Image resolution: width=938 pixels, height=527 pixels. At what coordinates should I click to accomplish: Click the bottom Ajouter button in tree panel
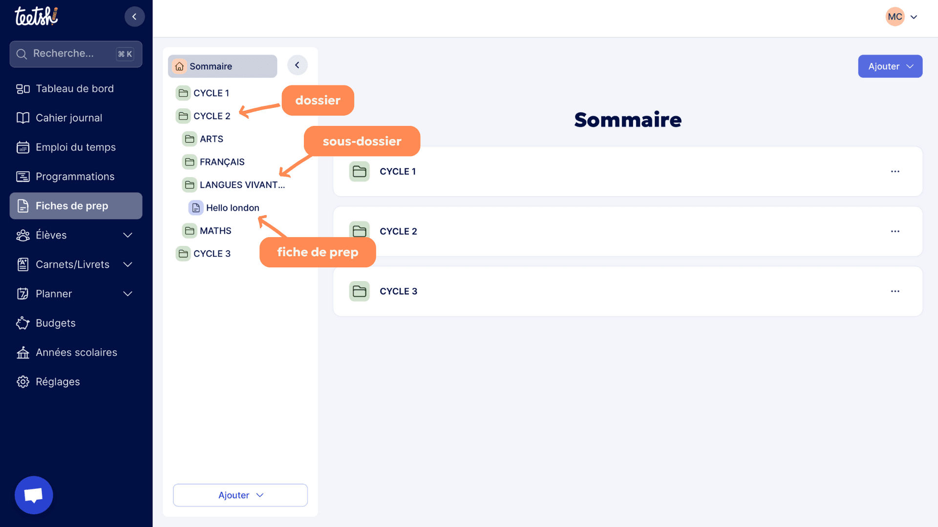pyautogui.click(x=240, y=495)
